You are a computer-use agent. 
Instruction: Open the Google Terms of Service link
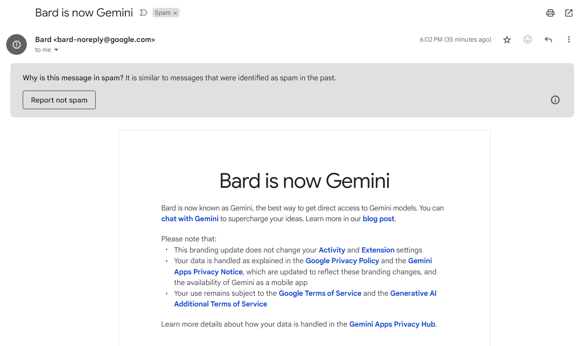pyautogui.click(x=320, y=293)
